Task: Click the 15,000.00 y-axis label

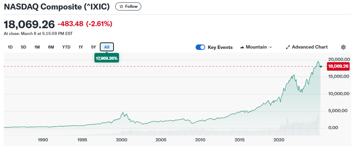Action: tap(339, 77)
